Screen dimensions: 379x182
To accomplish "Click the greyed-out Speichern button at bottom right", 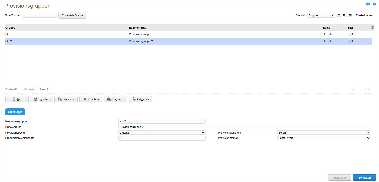I will [x=340, y=178].
